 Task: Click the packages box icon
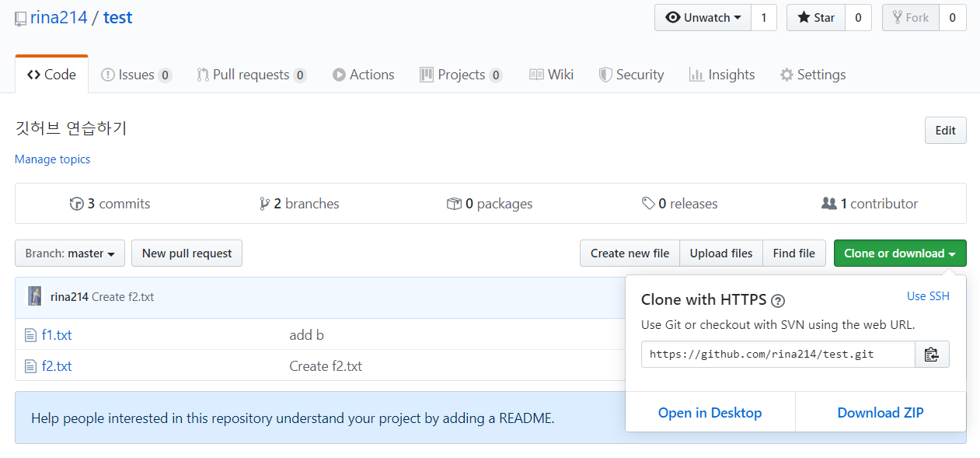pos(454,204)
